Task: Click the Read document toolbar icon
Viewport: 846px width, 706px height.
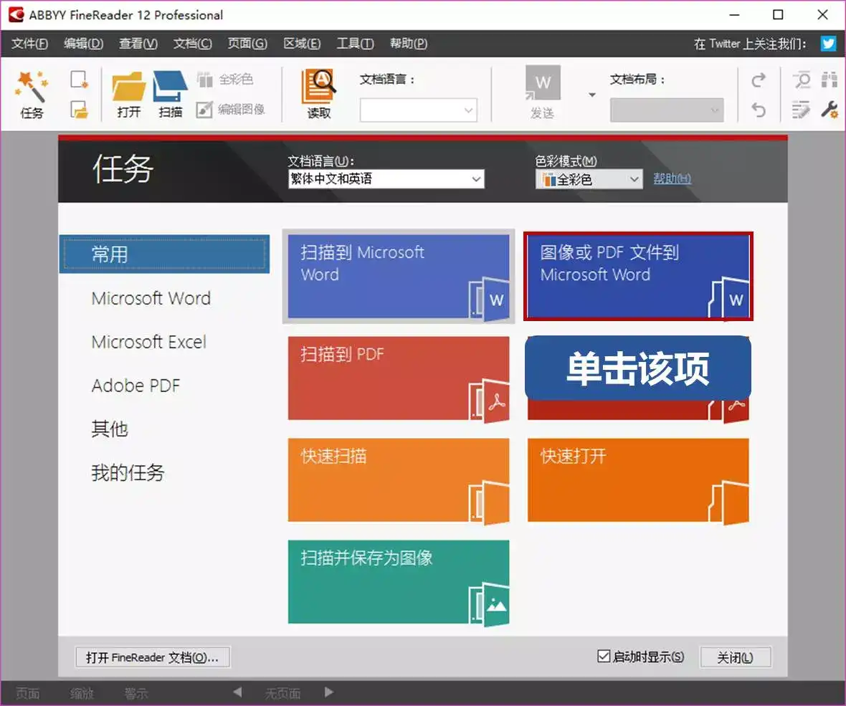Action: click(318, 95)
